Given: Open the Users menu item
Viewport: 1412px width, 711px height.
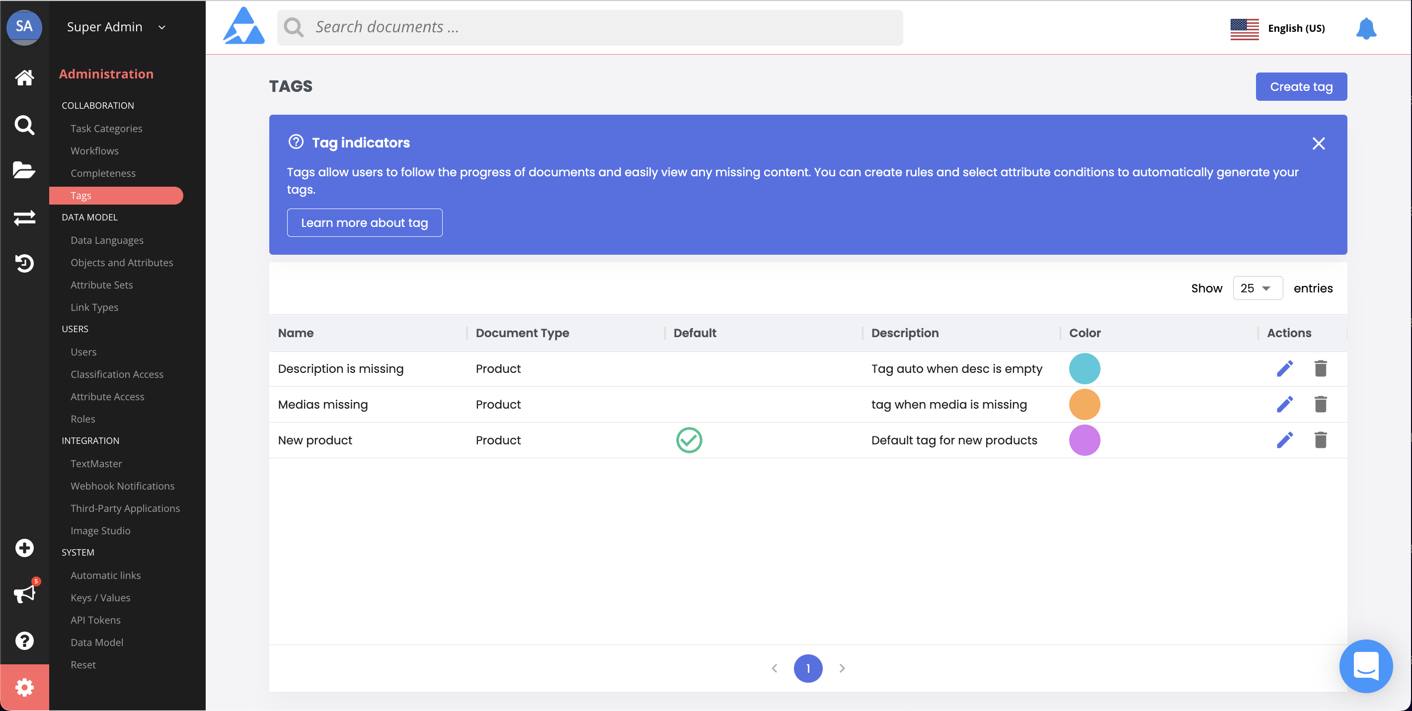Looking at the screenshot, I should point(83,352).
